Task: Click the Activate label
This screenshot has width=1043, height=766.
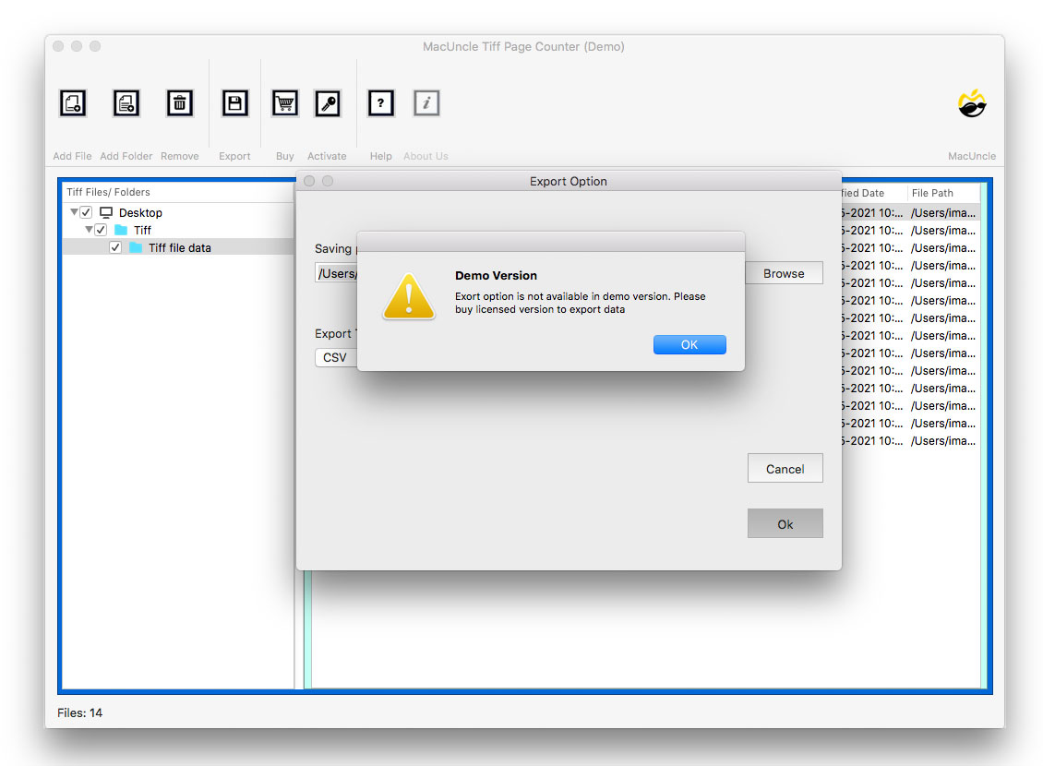Action: click(x=327, y=156)
